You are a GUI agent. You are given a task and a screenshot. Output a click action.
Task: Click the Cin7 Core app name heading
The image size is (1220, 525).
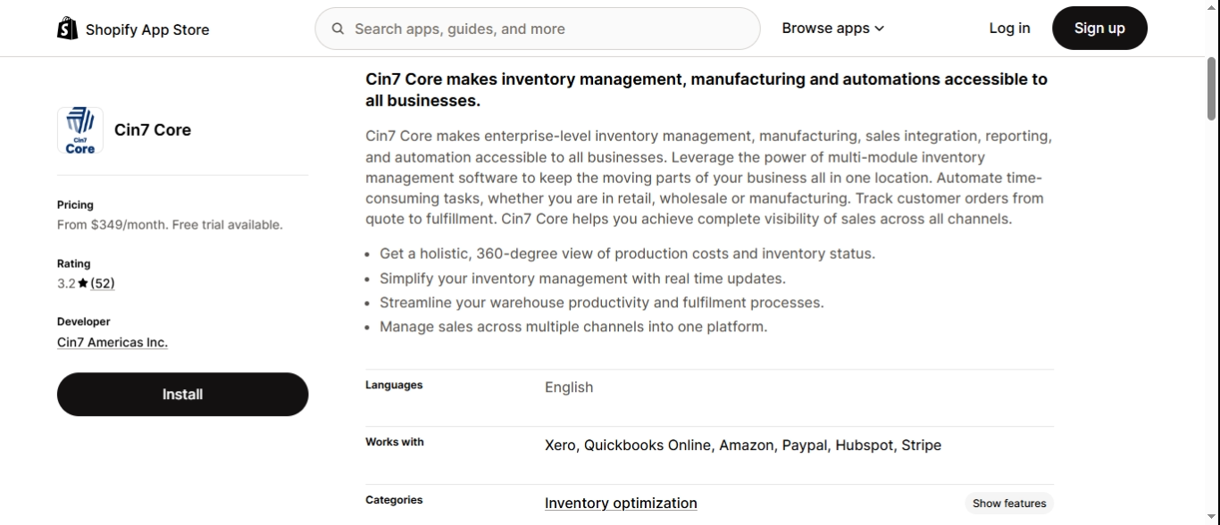pos(153,130)
